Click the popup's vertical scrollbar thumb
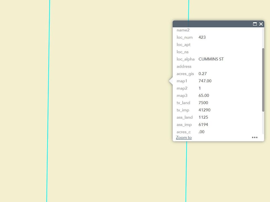Viewport: 270px width, 202px height. tap(263, 80)
